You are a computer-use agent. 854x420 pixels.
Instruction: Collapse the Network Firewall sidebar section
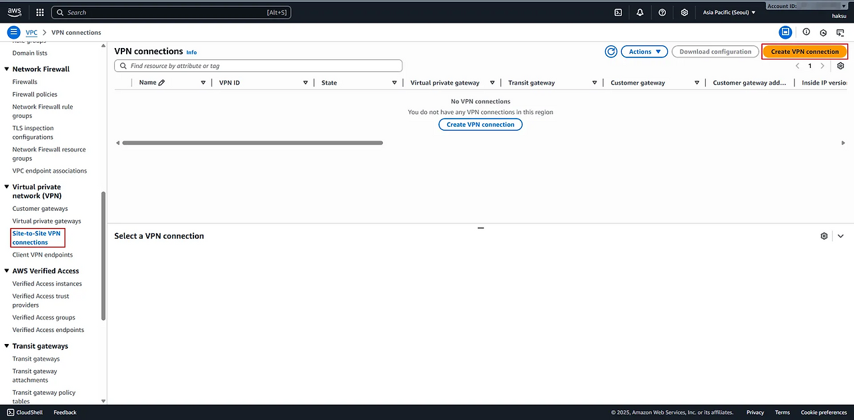tap(7, 69)
